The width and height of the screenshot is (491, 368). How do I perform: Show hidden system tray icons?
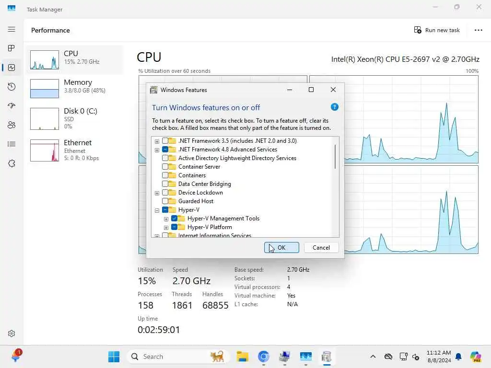coord(373,356)
